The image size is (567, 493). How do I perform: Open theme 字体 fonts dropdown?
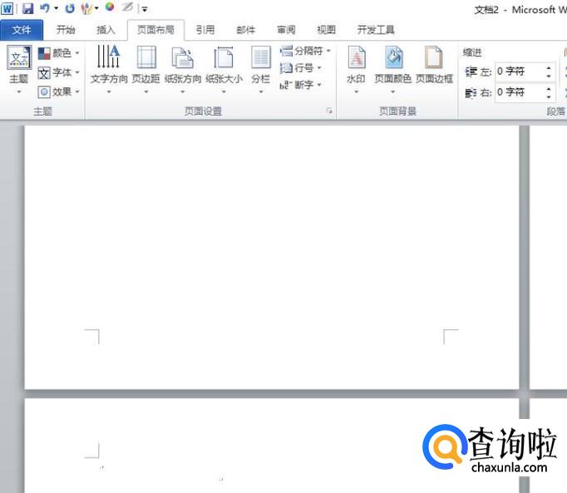pyautogui.click(x=58, y=72)
